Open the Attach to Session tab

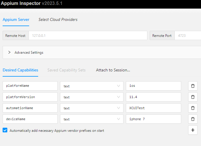tap(113, 70)
